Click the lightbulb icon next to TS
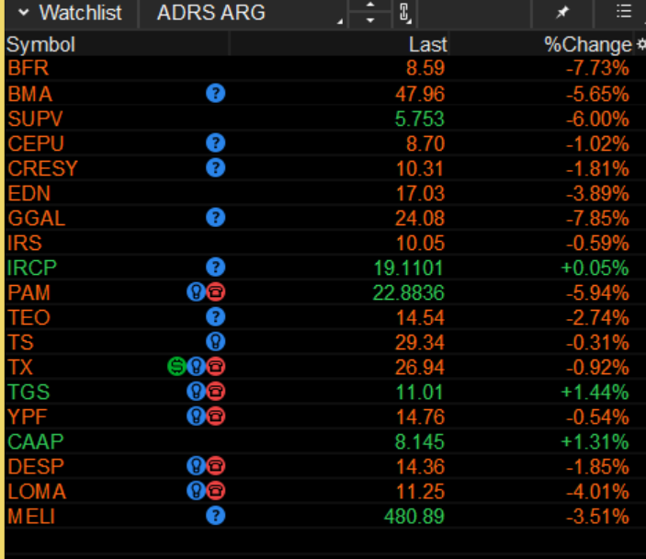The image size is (646, 559). coord(215,342)
